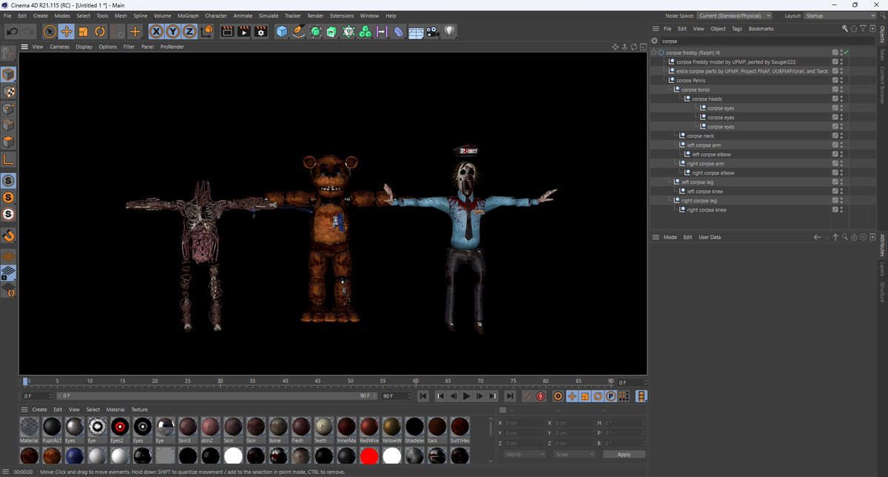The width and height of the screenshot is (888, 477).
Task: Open viewport ProRender menu
Action: [172, 47]
